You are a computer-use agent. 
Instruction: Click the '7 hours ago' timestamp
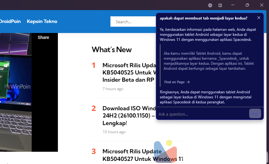[x=113, y=89]
